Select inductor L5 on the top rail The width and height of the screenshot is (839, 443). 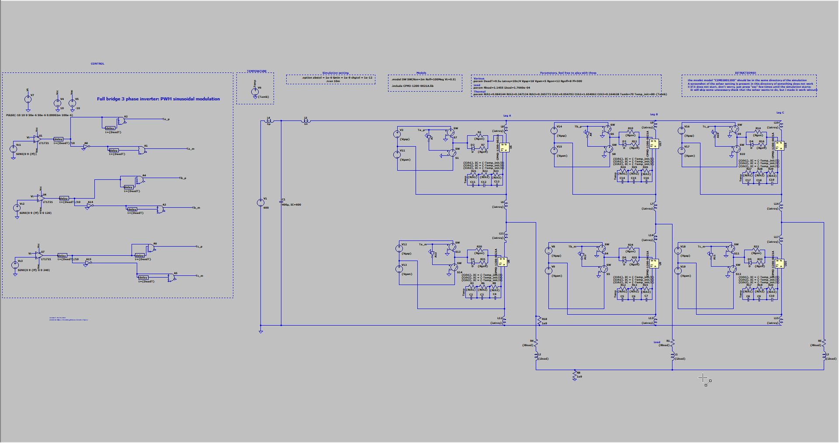coord(305,121)
